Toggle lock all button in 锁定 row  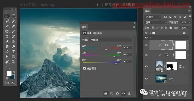pos(171,28)
